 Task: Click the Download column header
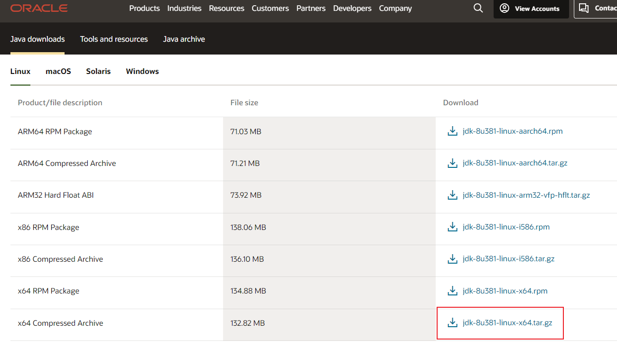point(461,102)
